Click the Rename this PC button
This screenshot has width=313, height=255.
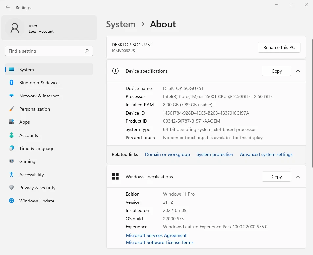279,47
